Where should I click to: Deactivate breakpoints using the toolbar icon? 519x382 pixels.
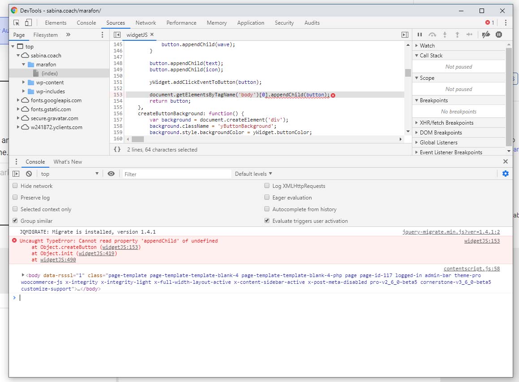(486, 35)
